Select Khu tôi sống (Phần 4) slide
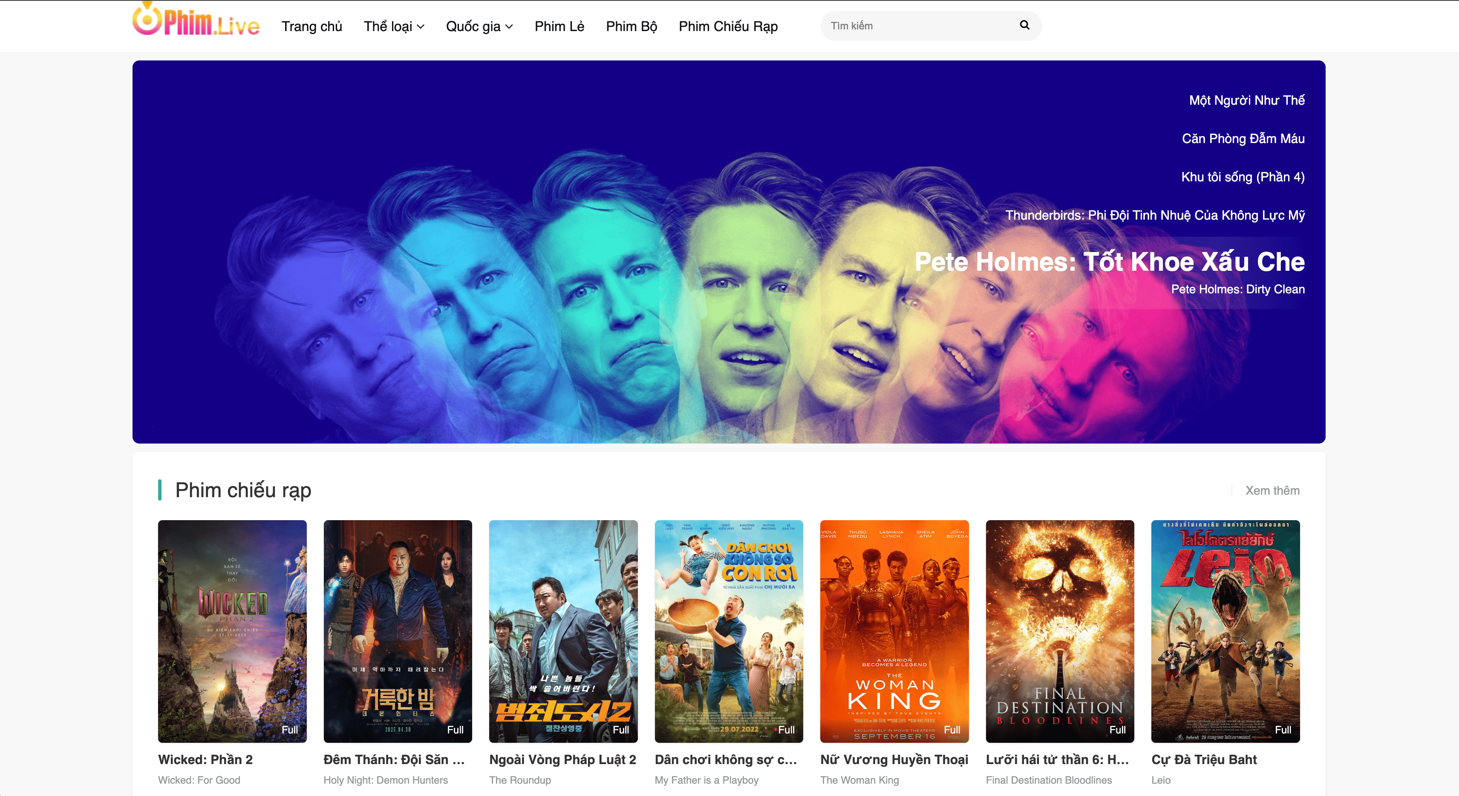This screenshot has width=1459, height=796. click(1242, 177)
